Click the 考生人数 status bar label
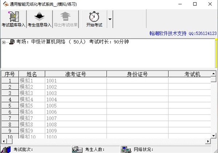The height and width of the screenshot is (153, 218). [x=95, y=149]
